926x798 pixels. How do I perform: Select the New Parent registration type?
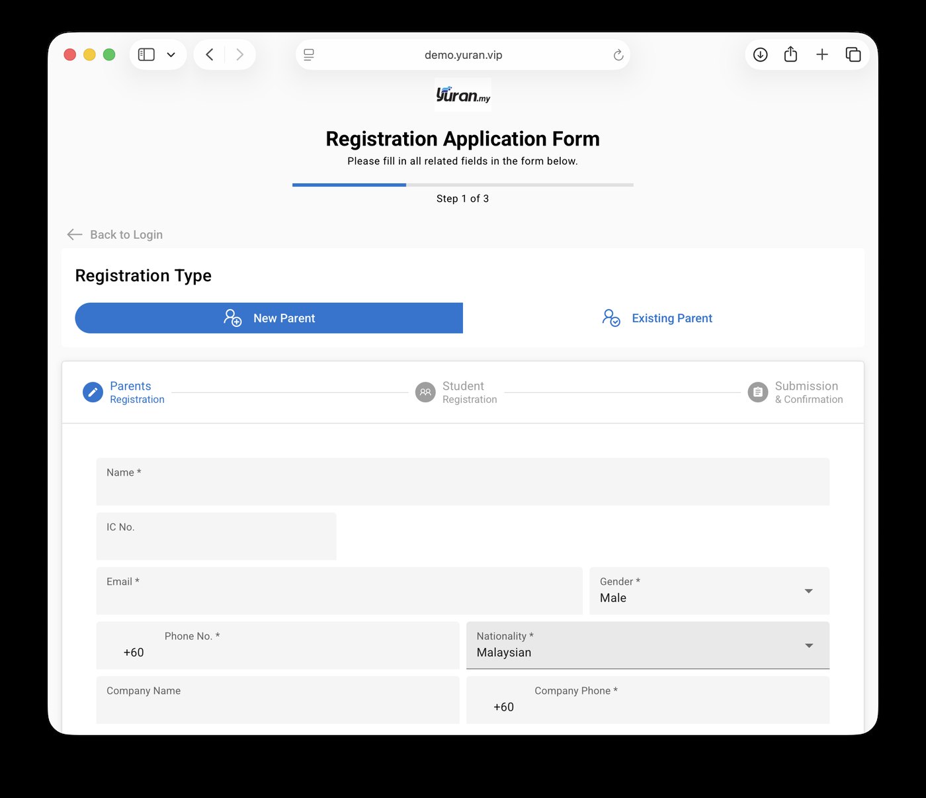pos(269,318)
